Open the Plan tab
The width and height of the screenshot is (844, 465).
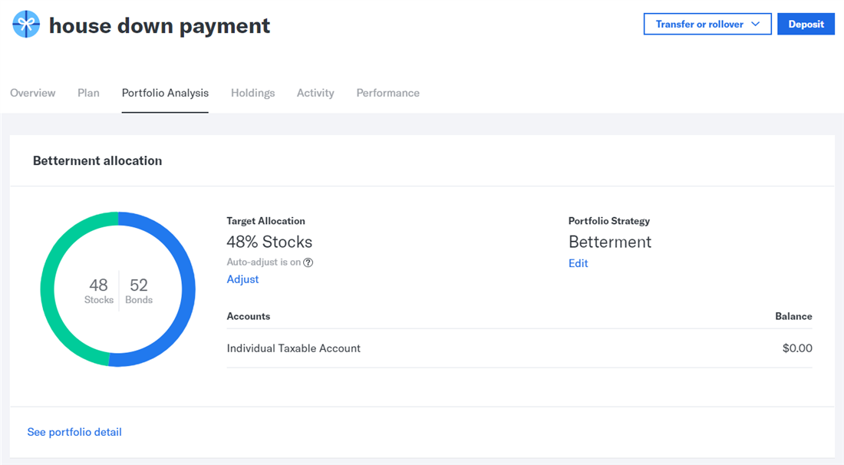88,93
